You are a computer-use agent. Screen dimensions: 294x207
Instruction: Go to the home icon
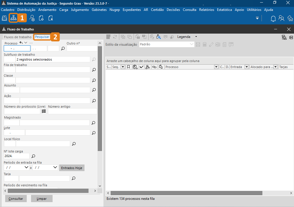[x=290, y=18]
